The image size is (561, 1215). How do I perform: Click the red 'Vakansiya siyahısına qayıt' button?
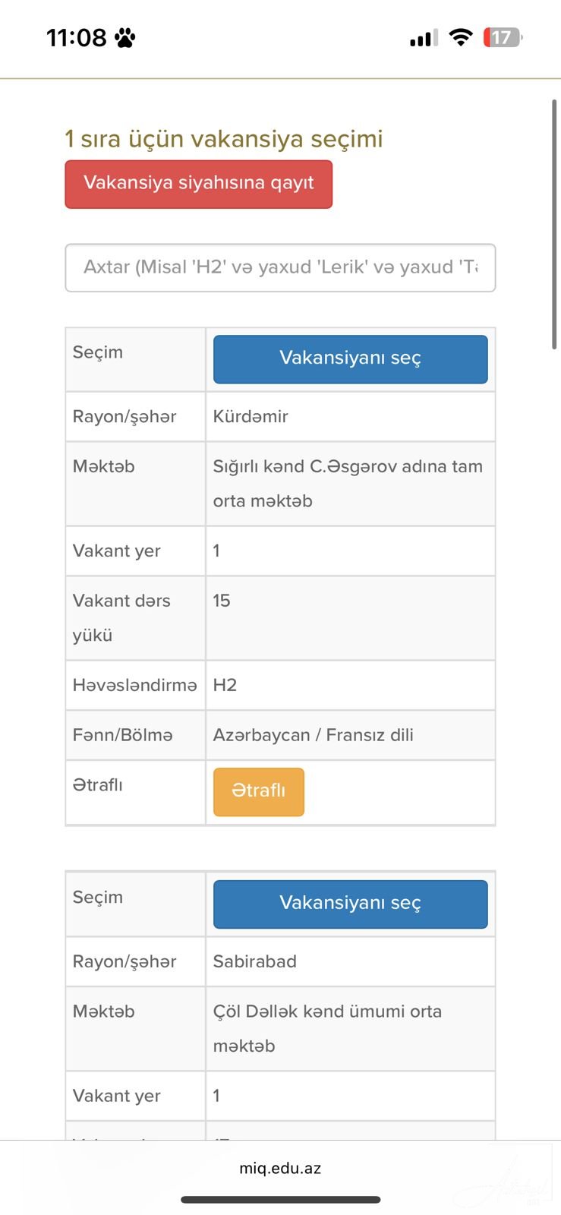[x=198, y=184]
